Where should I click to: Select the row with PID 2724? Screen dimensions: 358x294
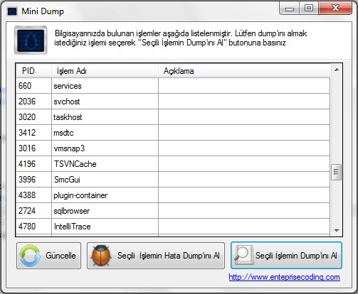point(173,211)
